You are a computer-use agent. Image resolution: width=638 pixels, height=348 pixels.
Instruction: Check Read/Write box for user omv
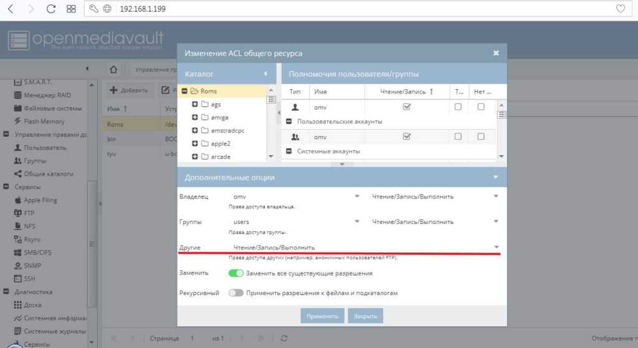[407, 107]
